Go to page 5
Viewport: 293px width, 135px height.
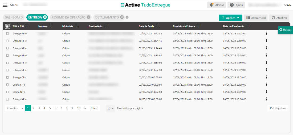click(x=50, y=108)
